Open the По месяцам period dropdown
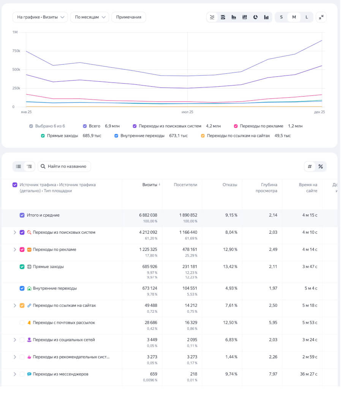Image resolution: width=342 pixels, height=418 pixels. click(90, 17)
